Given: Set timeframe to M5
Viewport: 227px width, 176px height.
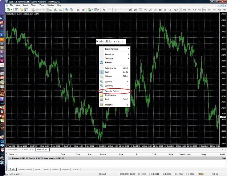Looking at the screenshot, I should click(190, 10).
